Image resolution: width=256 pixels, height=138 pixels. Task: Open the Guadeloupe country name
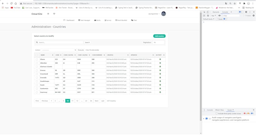pyautogui.click(x=44, y=81)
